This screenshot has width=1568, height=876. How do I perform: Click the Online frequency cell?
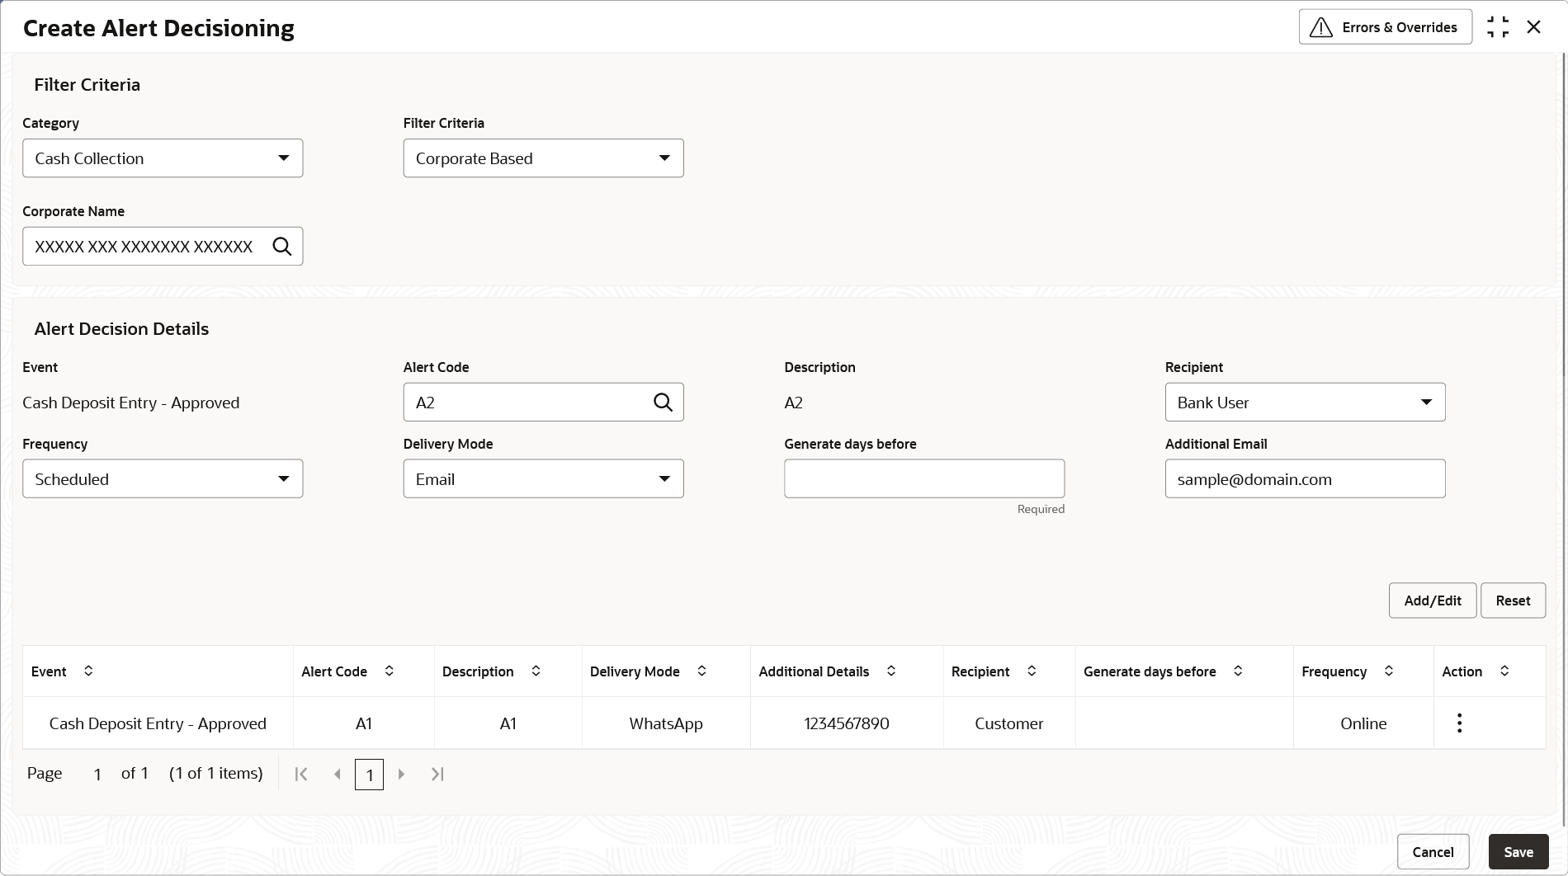(1363, 723)
